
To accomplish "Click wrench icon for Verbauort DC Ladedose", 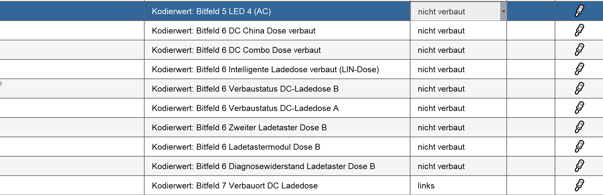I will 579,185.
